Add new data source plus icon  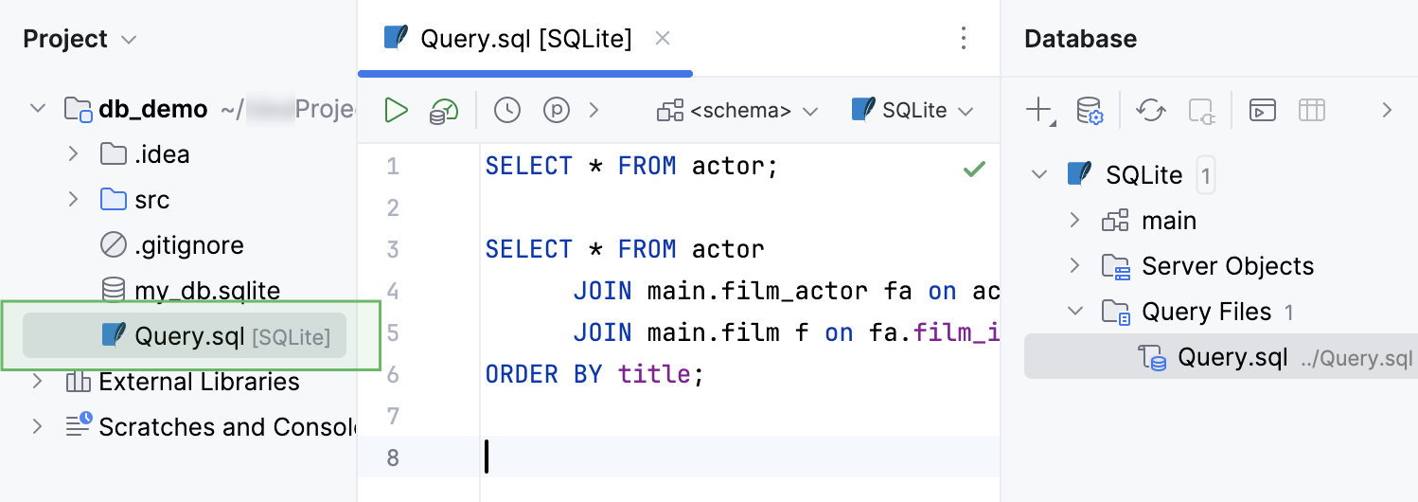click(x=1038, y=111)
